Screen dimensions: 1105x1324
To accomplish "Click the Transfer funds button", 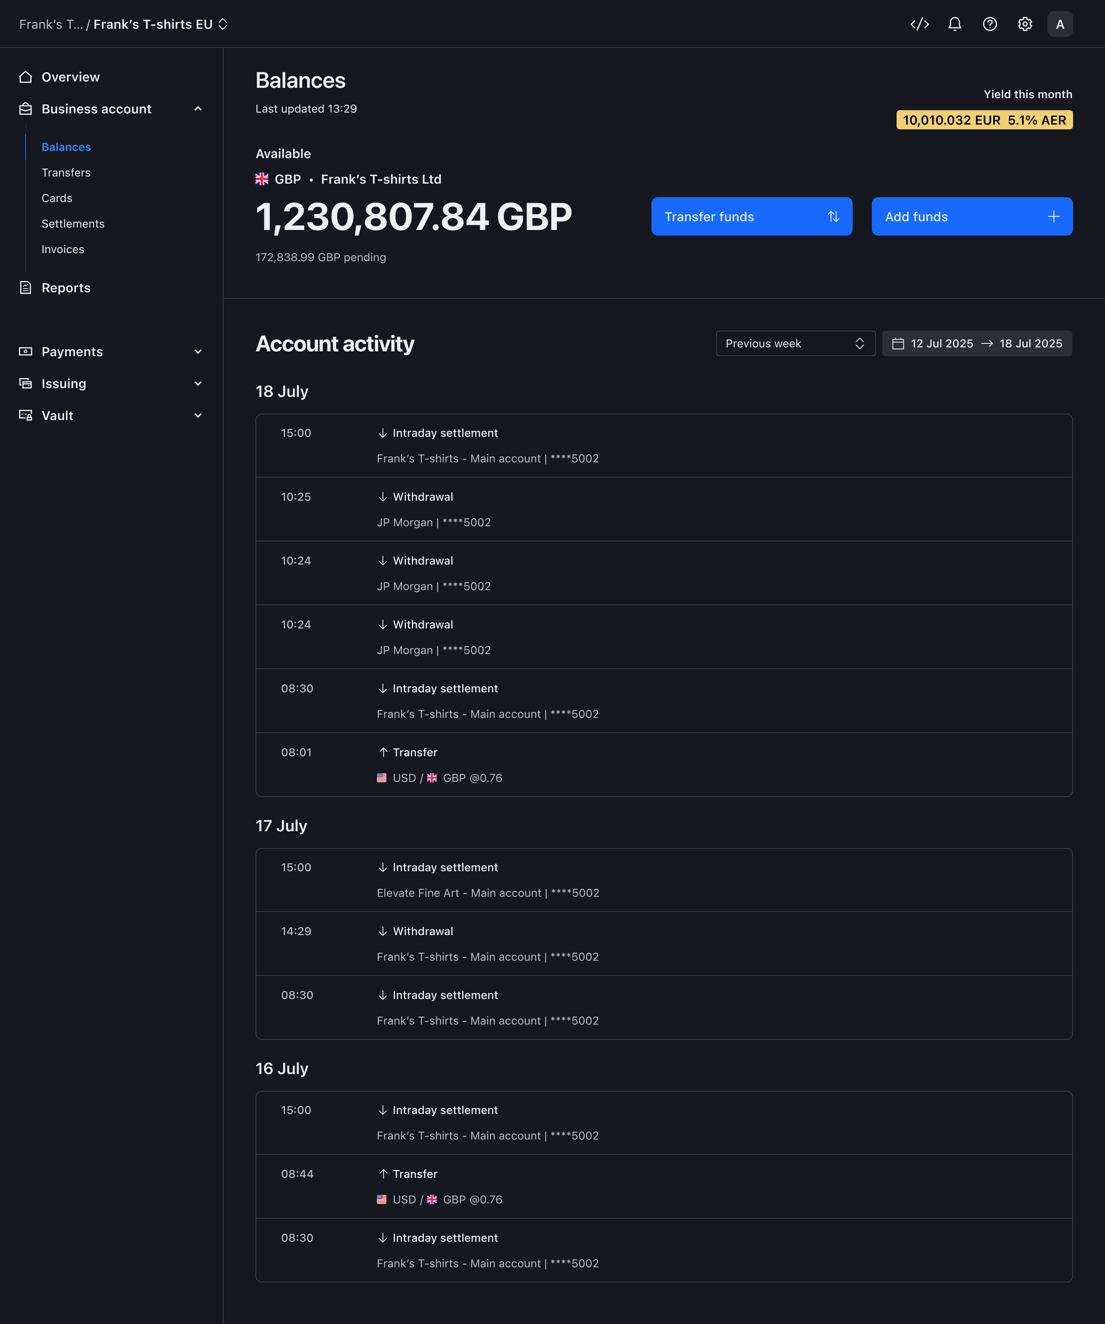I will coord(751,216).
